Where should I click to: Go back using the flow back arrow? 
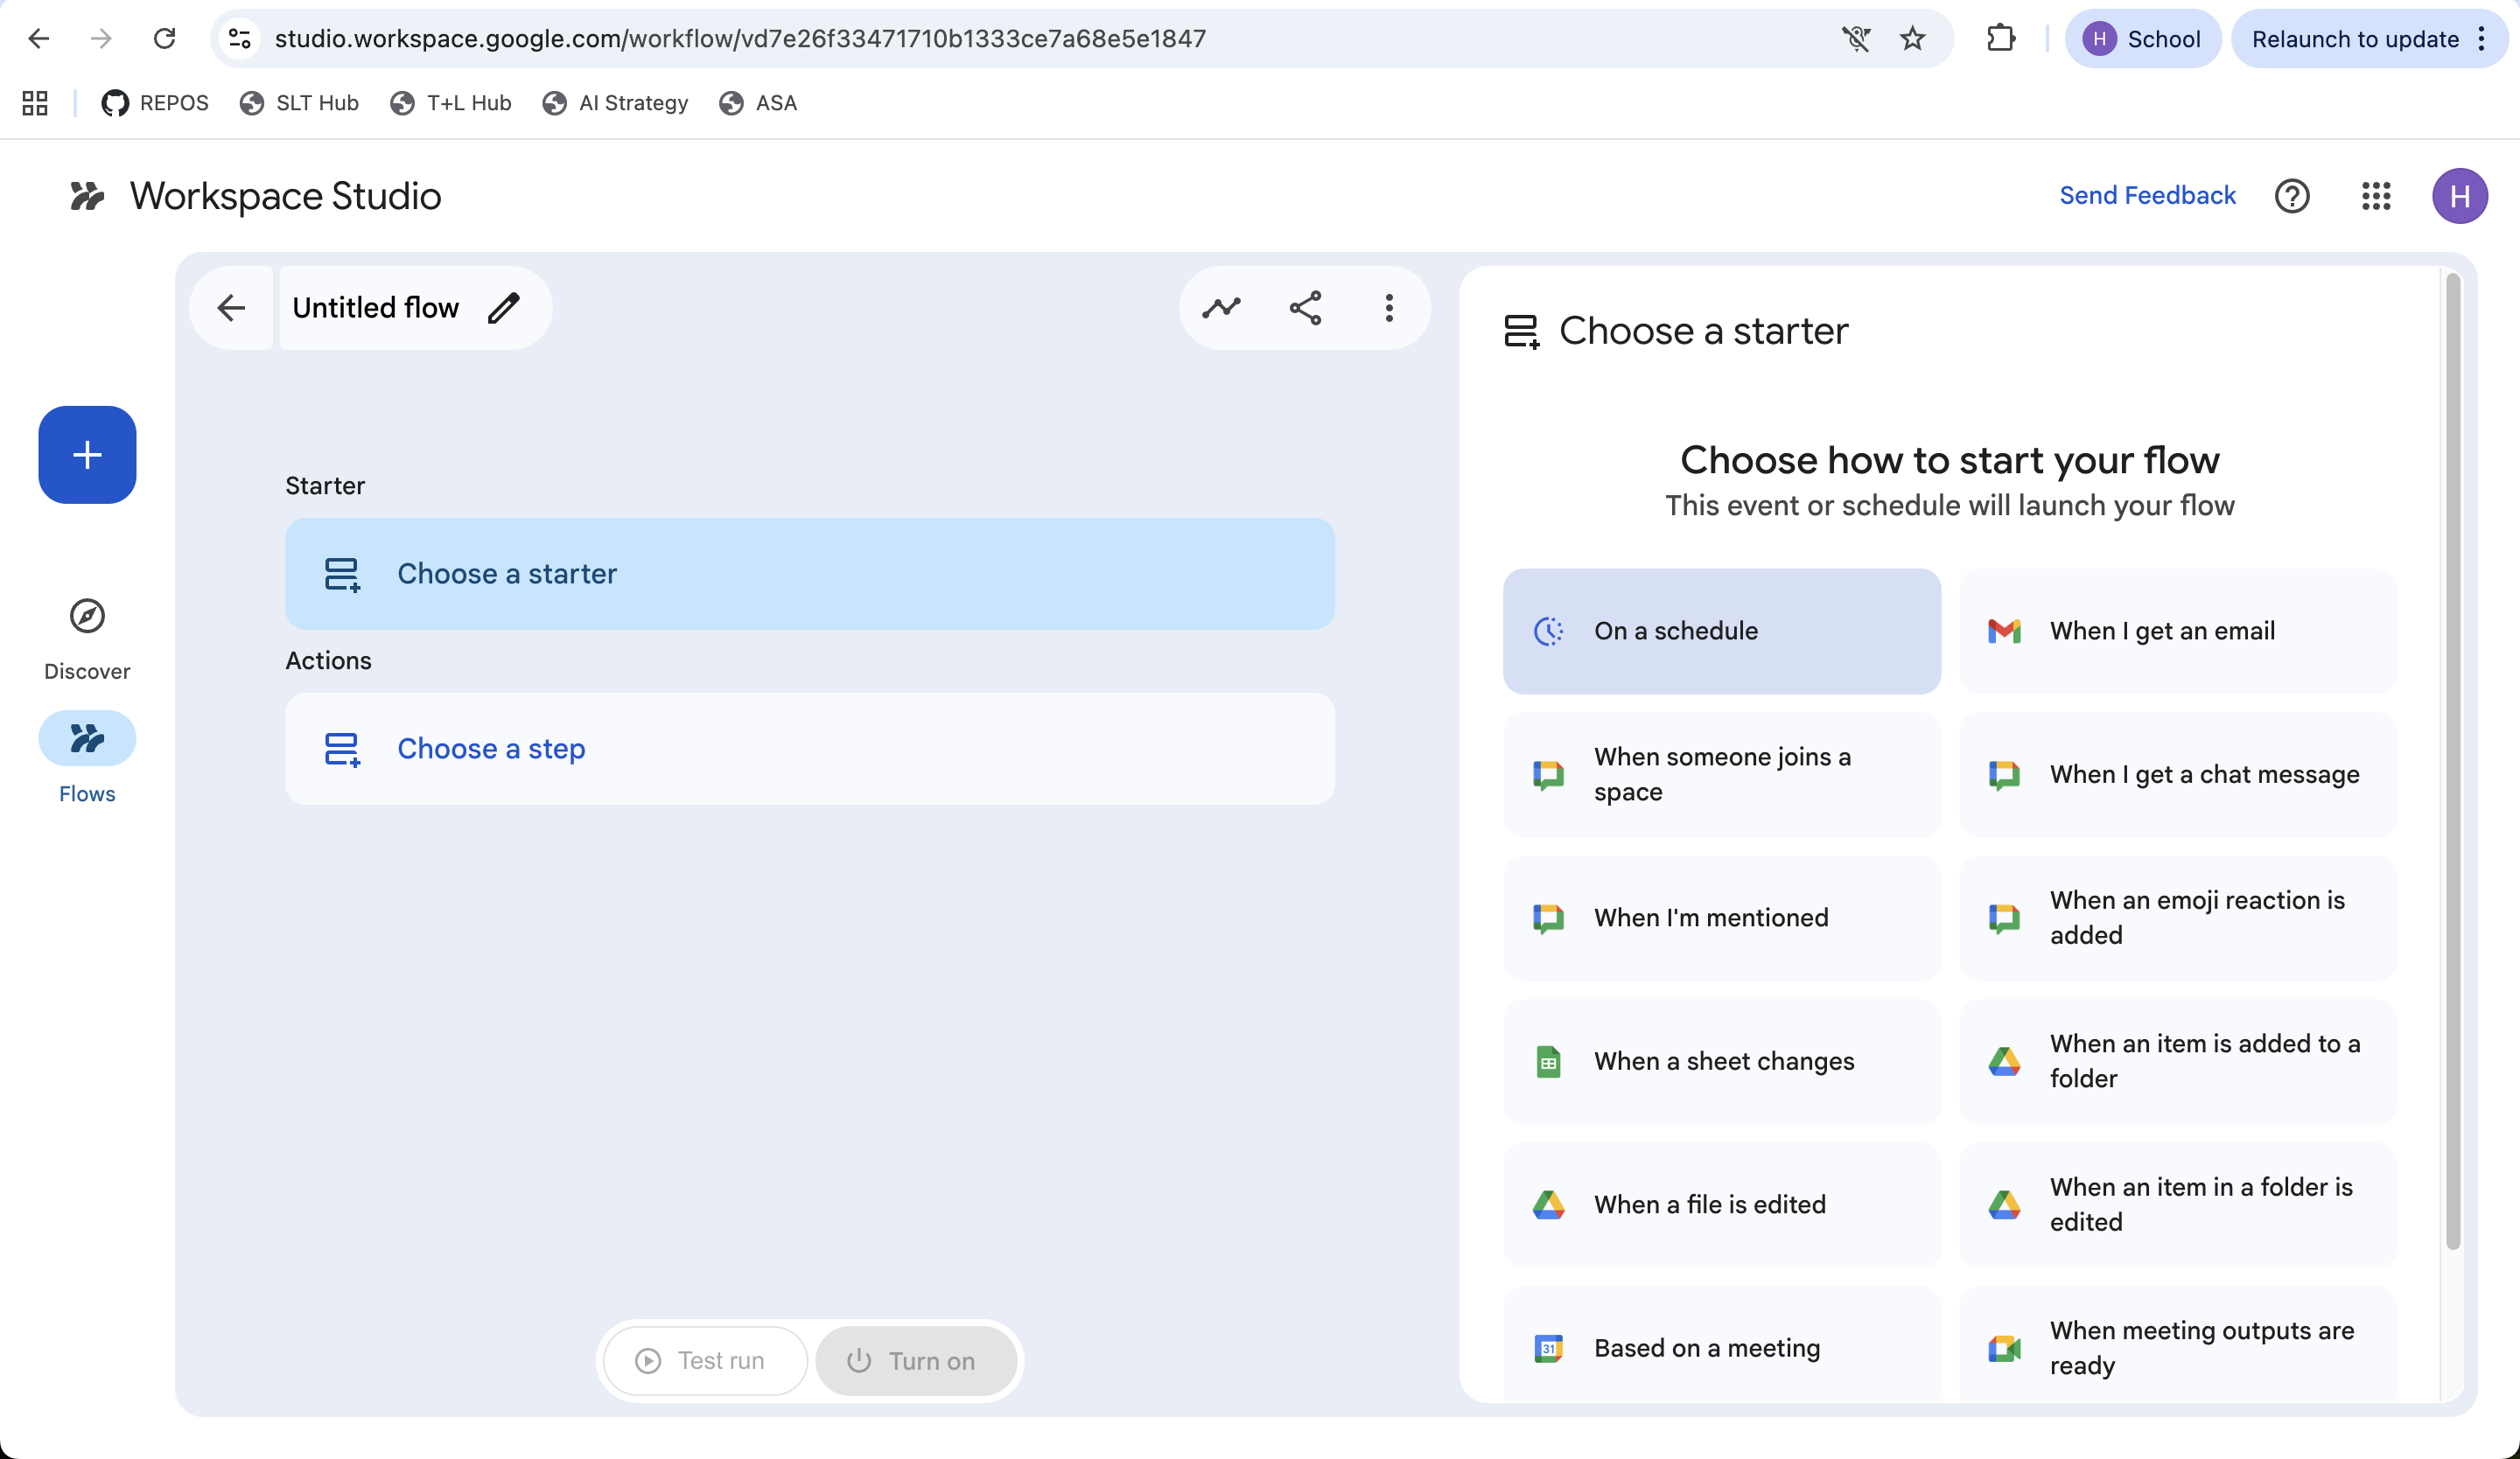tap(231, 308)
